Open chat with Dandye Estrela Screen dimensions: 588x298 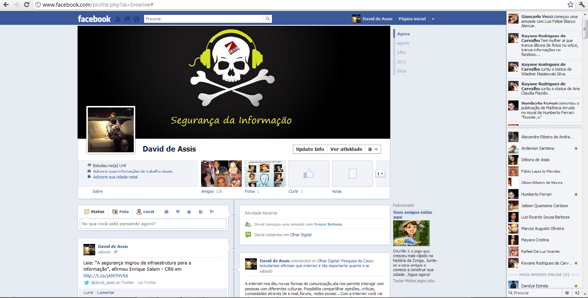click(544, 285)
